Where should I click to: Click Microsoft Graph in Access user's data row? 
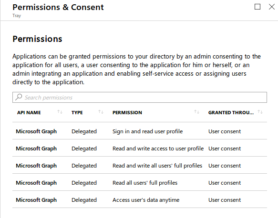pyautogui.click(x=36, y=200)
